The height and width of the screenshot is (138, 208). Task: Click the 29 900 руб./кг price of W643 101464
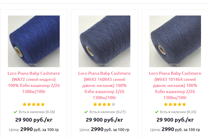[175, 120]
